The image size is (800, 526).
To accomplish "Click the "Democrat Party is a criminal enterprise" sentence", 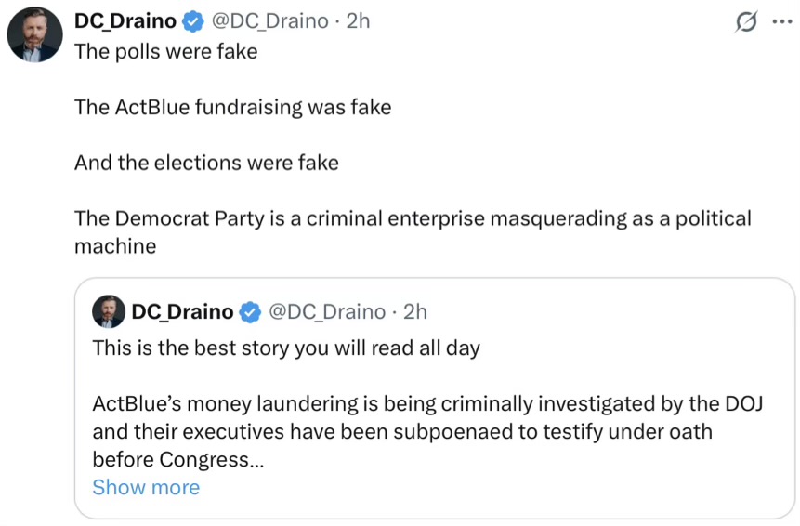I will click(413, 232).
